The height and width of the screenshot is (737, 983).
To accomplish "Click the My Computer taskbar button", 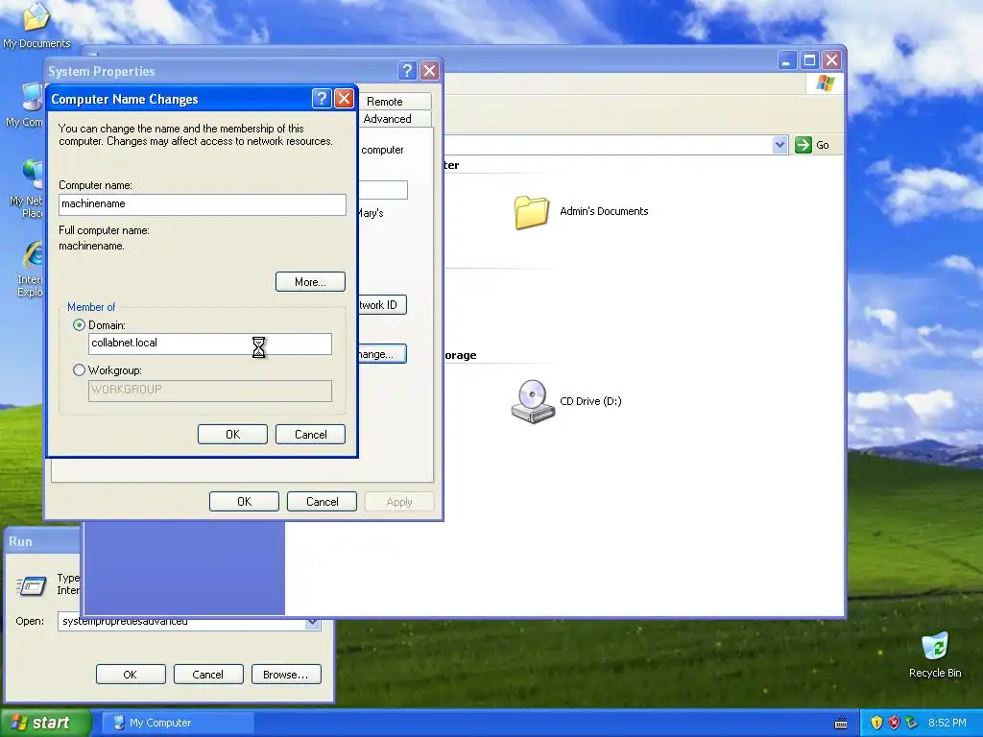I will (179, 723).
